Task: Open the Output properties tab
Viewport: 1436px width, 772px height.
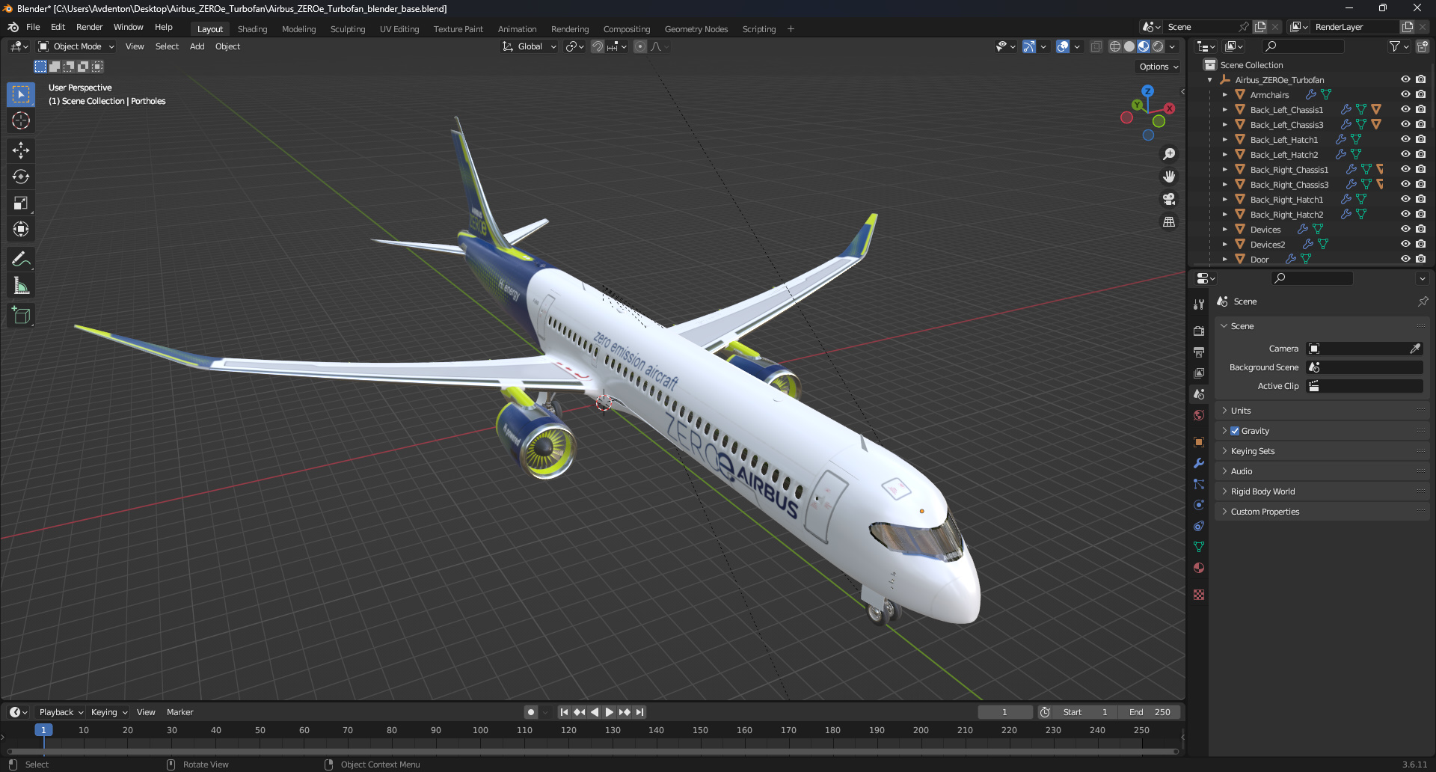Action: pyautogui.click(x=1199, y=352)
